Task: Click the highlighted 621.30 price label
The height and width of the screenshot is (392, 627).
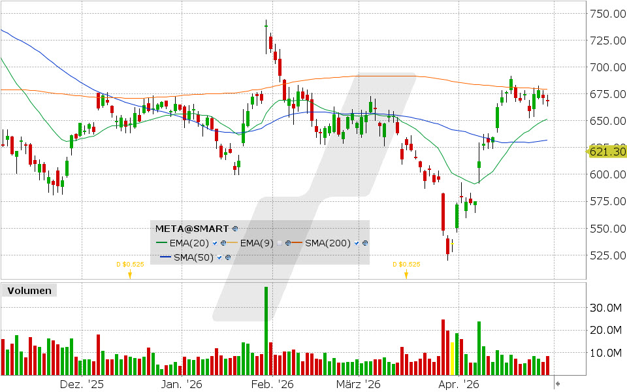Action: pos(607,152)
